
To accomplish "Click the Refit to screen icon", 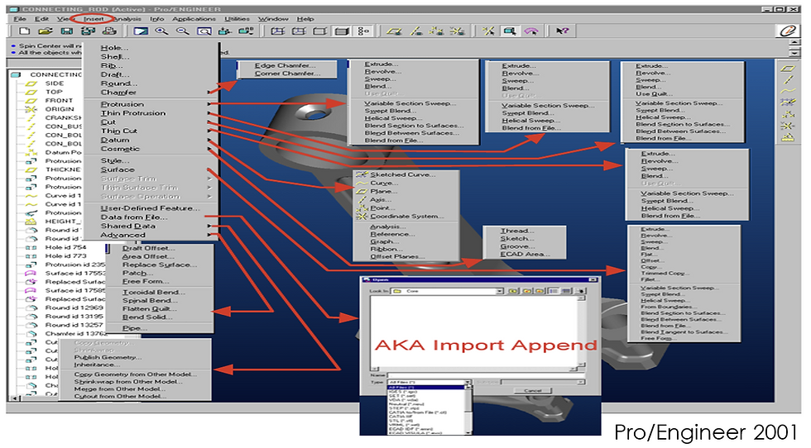I will (x=204, y=31).
